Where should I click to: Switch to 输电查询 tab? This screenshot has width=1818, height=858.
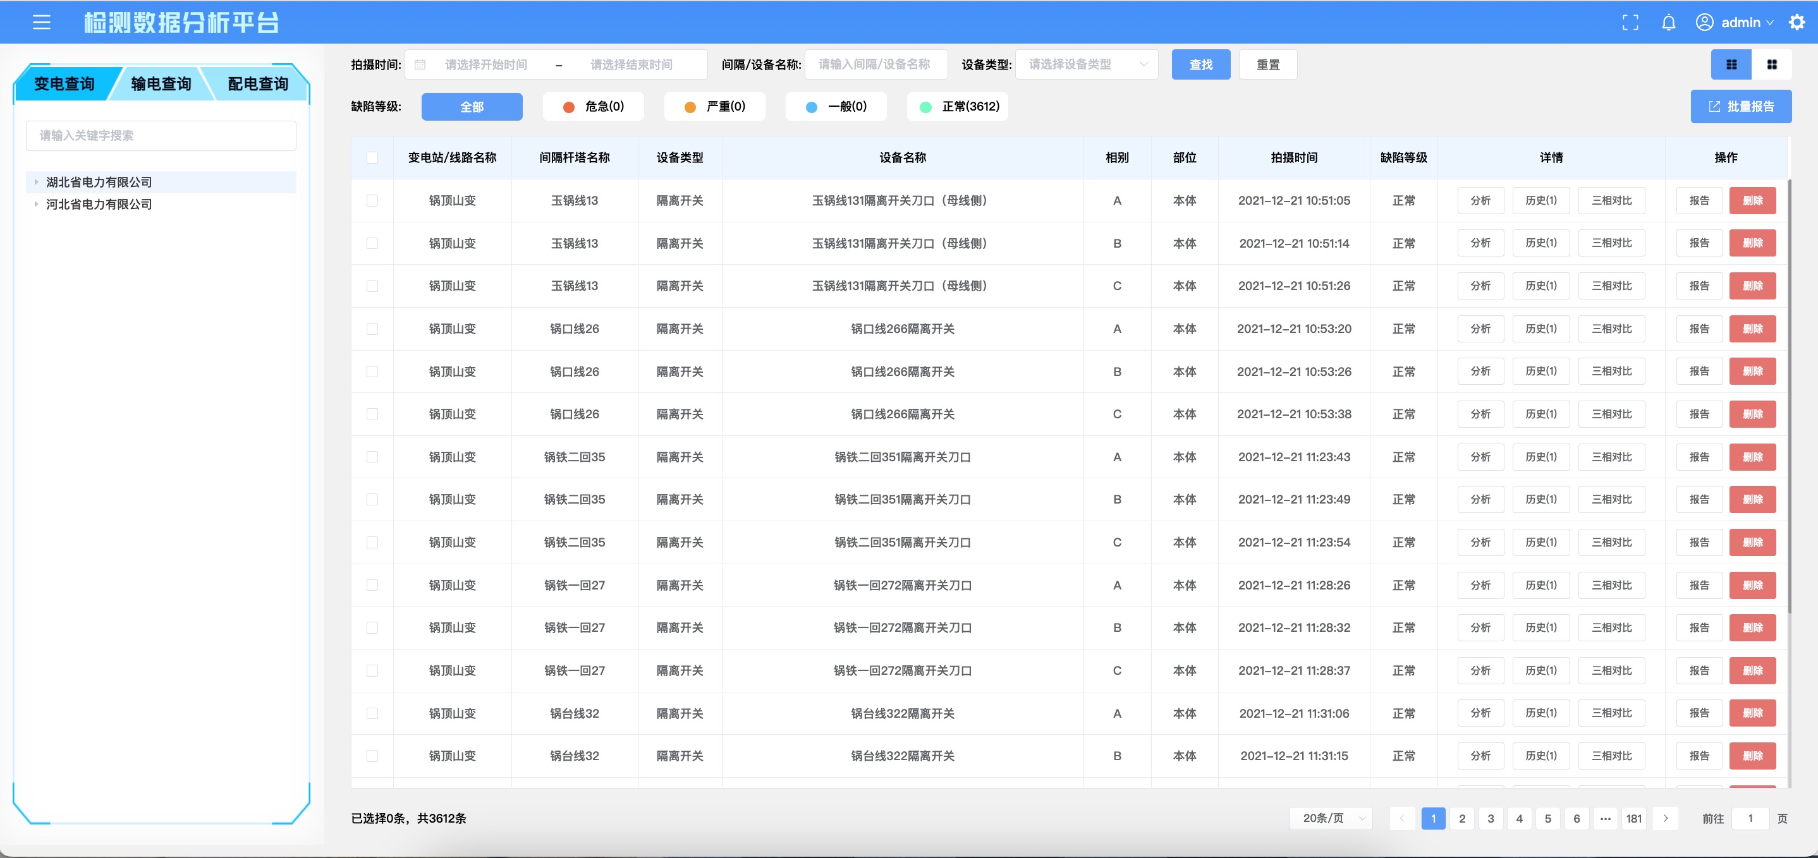[161, 84]
